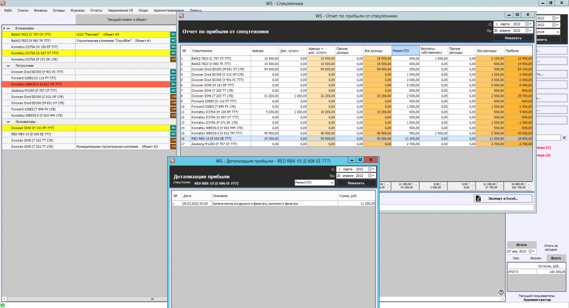569x308 pixels.
Task: Click the Текущий клиент и объект column header
Action: 127,19
